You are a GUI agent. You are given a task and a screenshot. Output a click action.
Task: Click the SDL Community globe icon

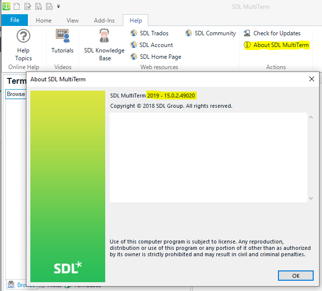coord(188,33)
